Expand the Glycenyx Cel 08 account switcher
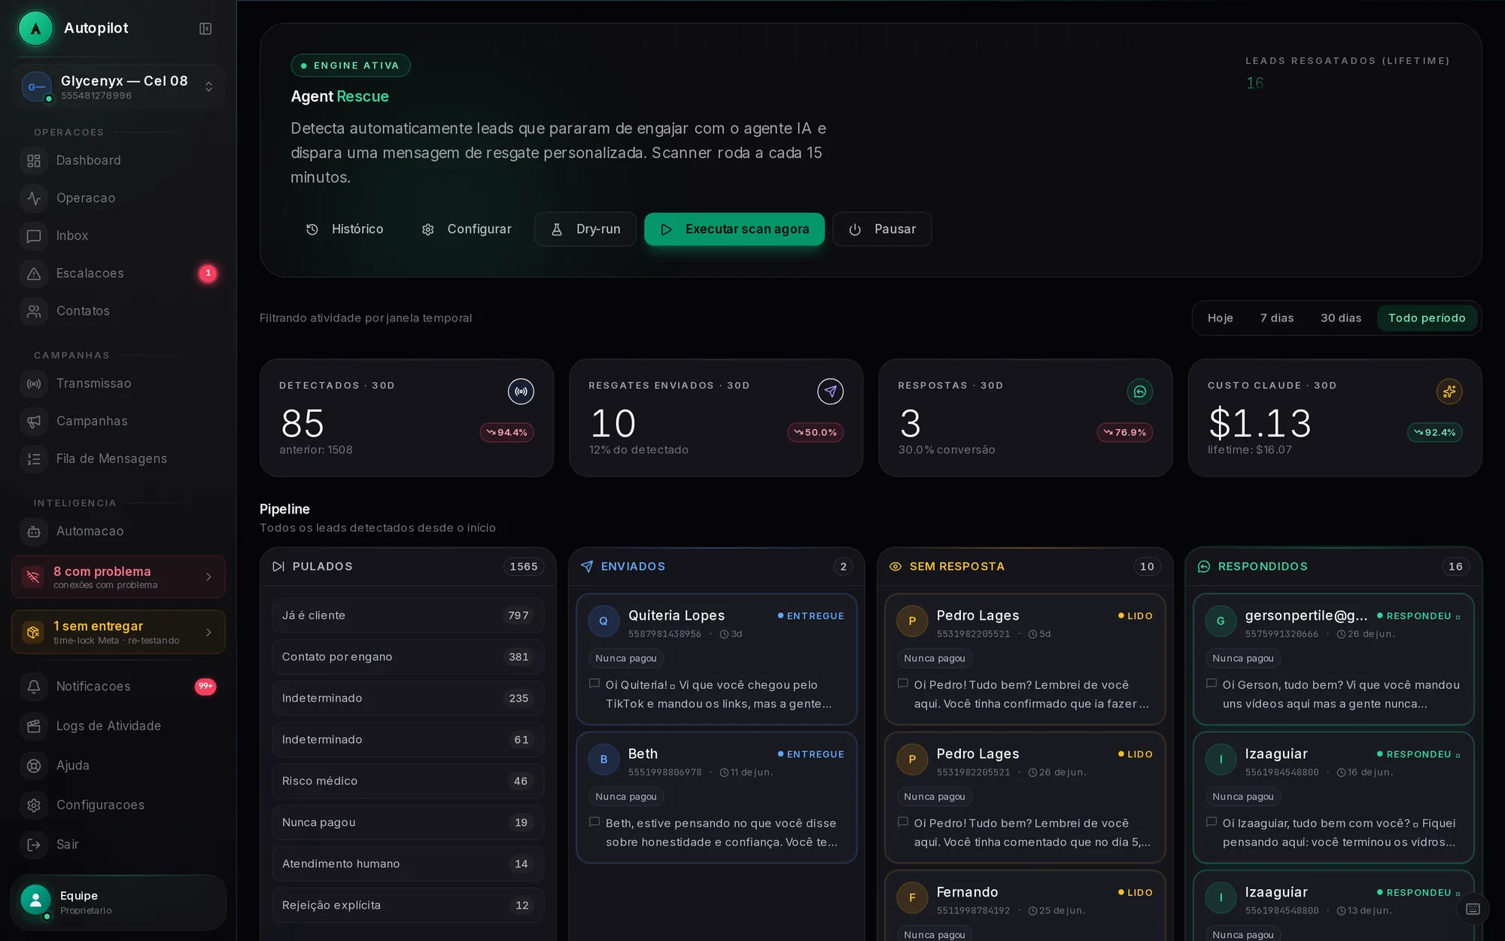The height and width of the screenshot is (941, 1505). pos(119,87)
